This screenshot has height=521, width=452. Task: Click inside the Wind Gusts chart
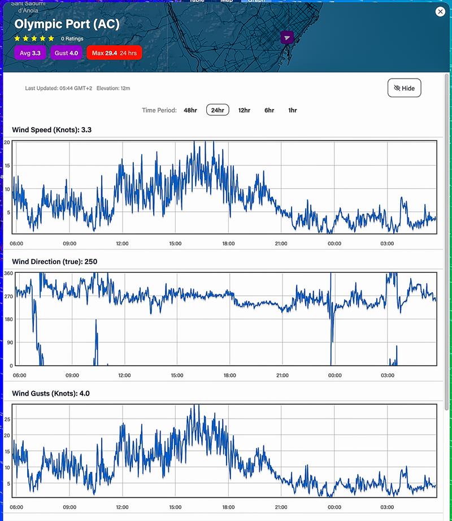[224, 451]
